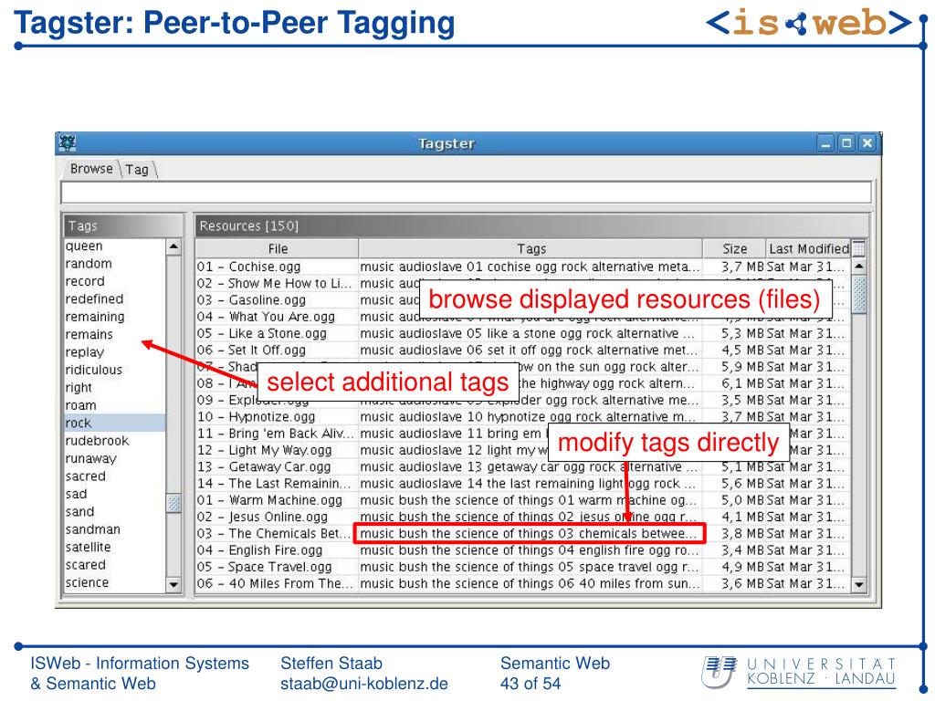Minimize the Tagster window
935x701 pixels.
(x=825, y=143)
